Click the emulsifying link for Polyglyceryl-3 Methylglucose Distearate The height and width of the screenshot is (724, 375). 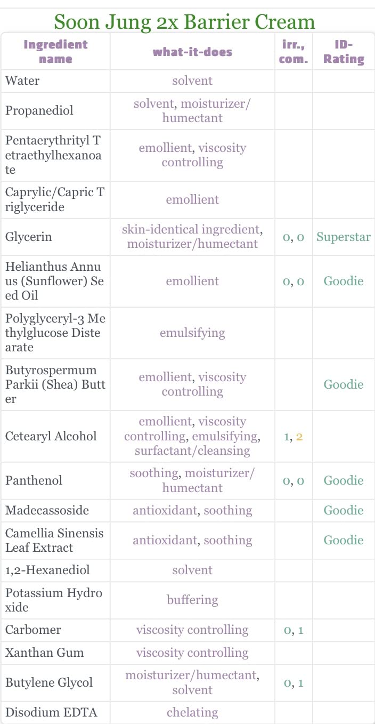[x=192, y=333]
